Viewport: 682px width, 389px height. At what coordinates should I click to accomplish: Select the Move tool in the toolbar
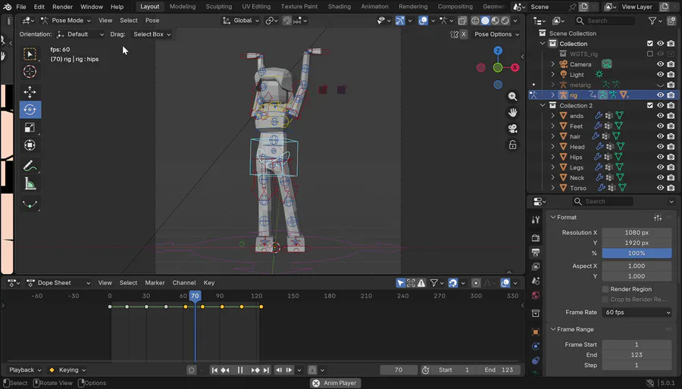click(x=30, y=92)
